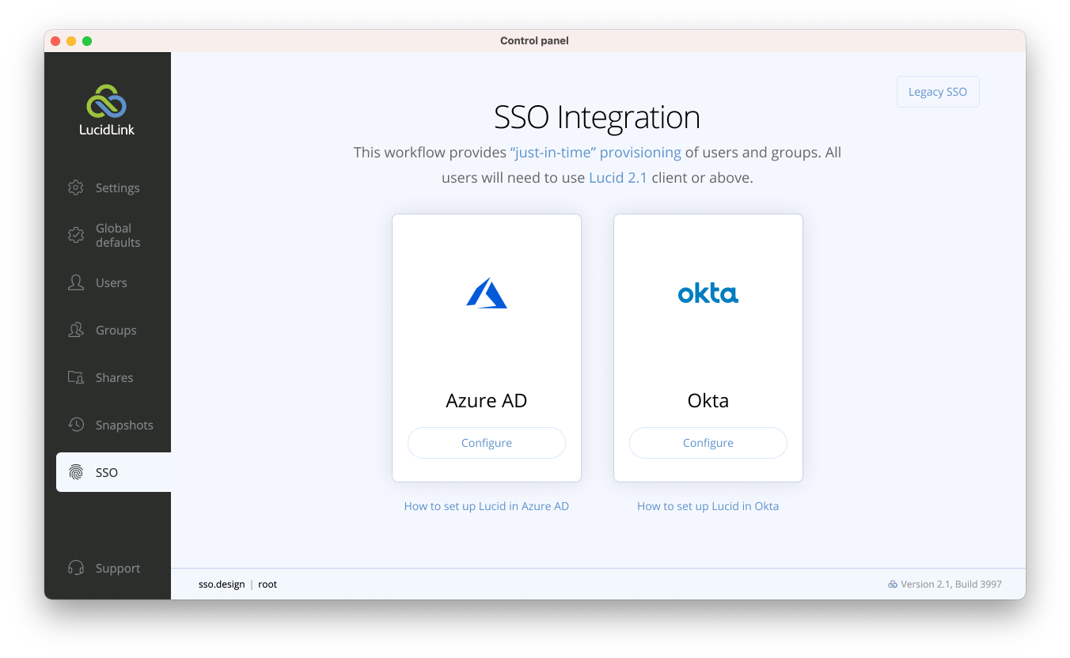The width and height of the screenshot is (1070, 658).
Task: Open the "just-in-time" provisioning link
Action: (595, 153)
